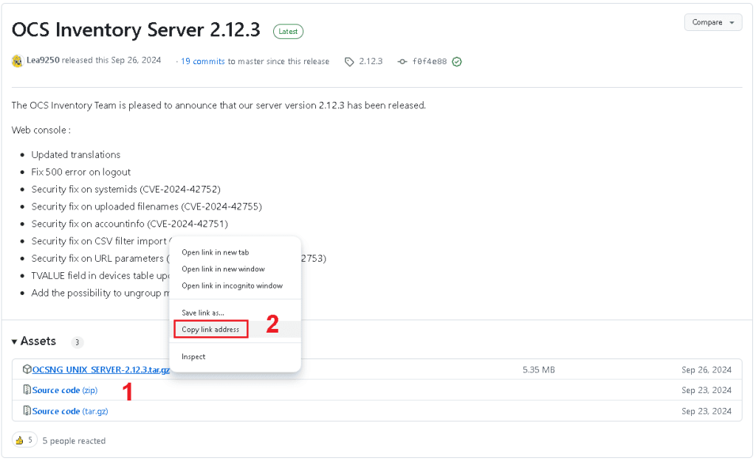Click the CVE-2024-42752 systemids line

click(x=126, y=190)
